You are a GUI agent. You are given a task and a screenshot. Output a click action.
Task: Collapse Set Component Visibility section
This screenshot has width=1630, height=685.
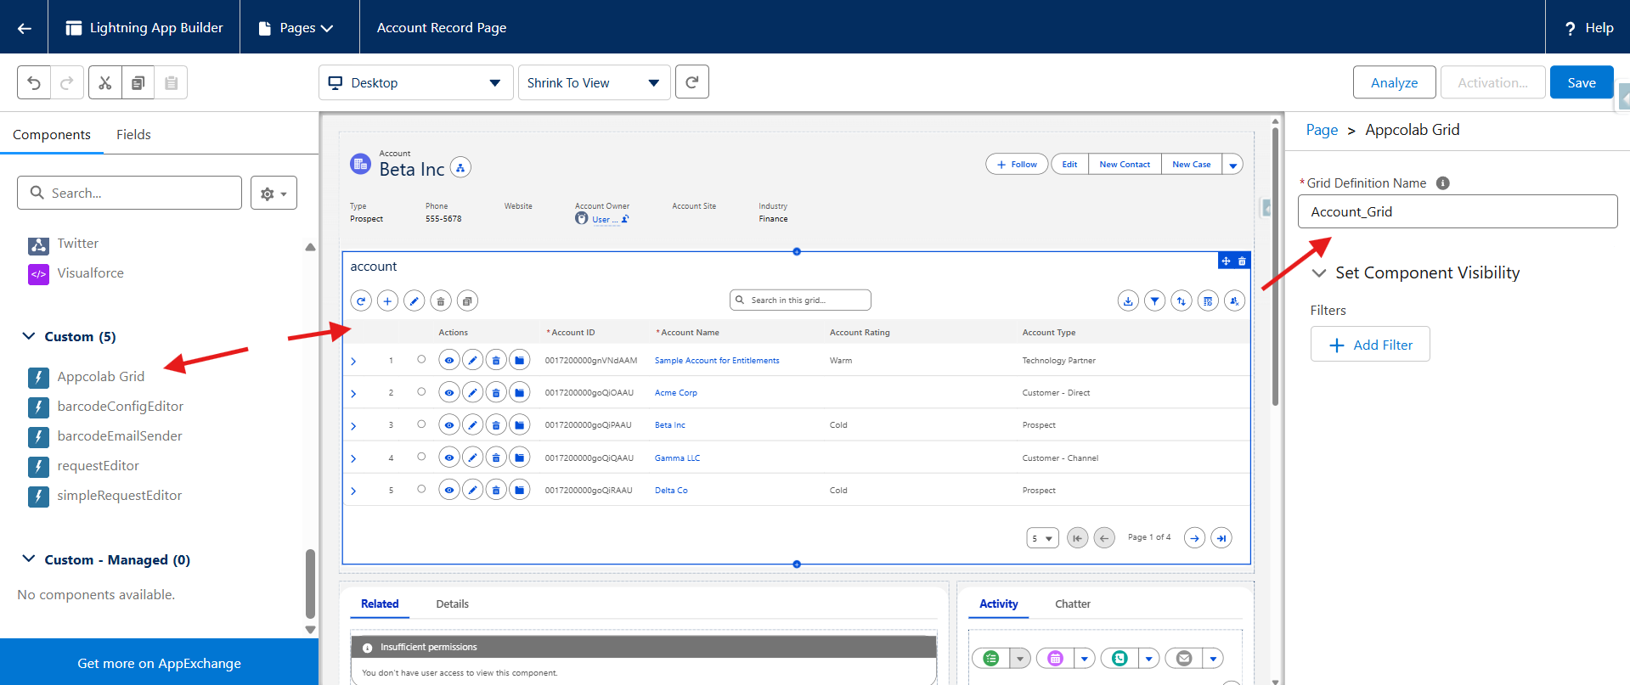tap(1319, 272)
